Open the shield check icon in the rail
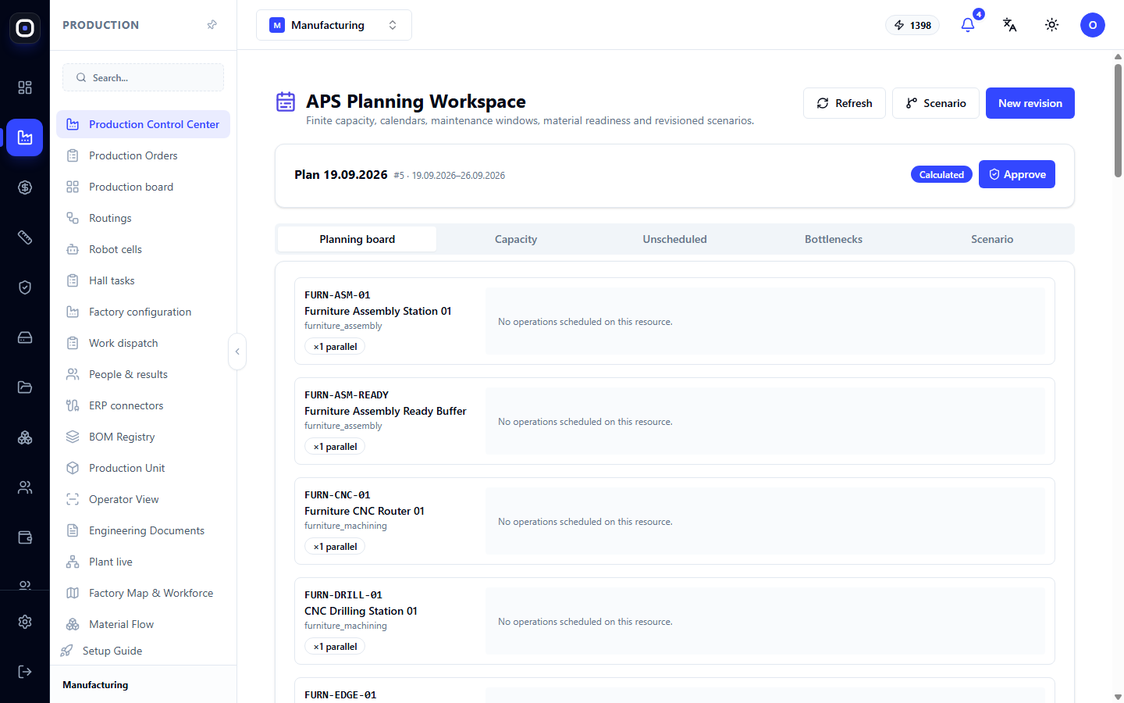 [25, 287]
